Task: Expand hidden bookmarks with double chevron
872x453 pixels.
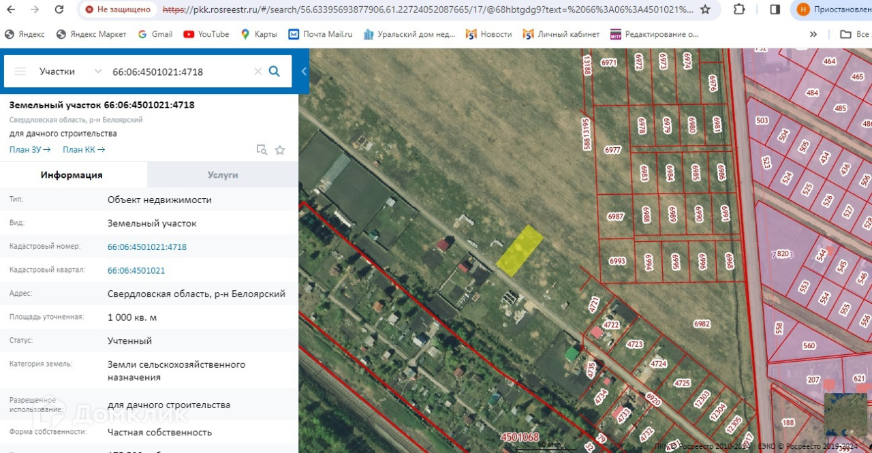Action: point(813,34)
